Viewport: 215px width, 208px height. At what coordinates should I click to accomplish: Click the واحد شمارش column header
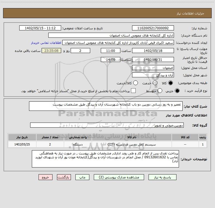[x=78, y=137]
